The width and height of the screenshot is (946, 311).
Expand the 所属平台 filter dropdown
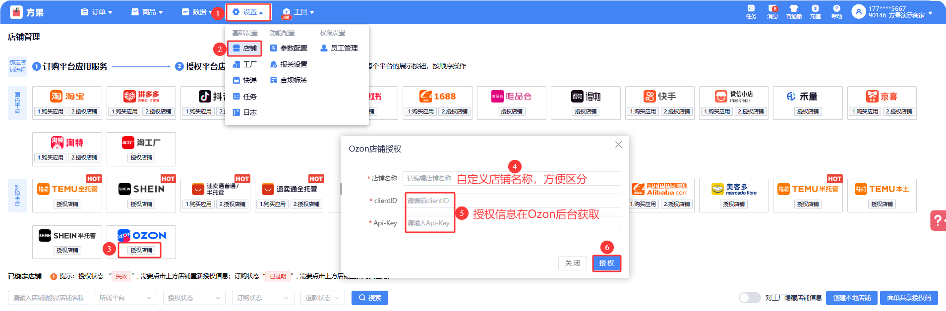click(x=125, y=298)
